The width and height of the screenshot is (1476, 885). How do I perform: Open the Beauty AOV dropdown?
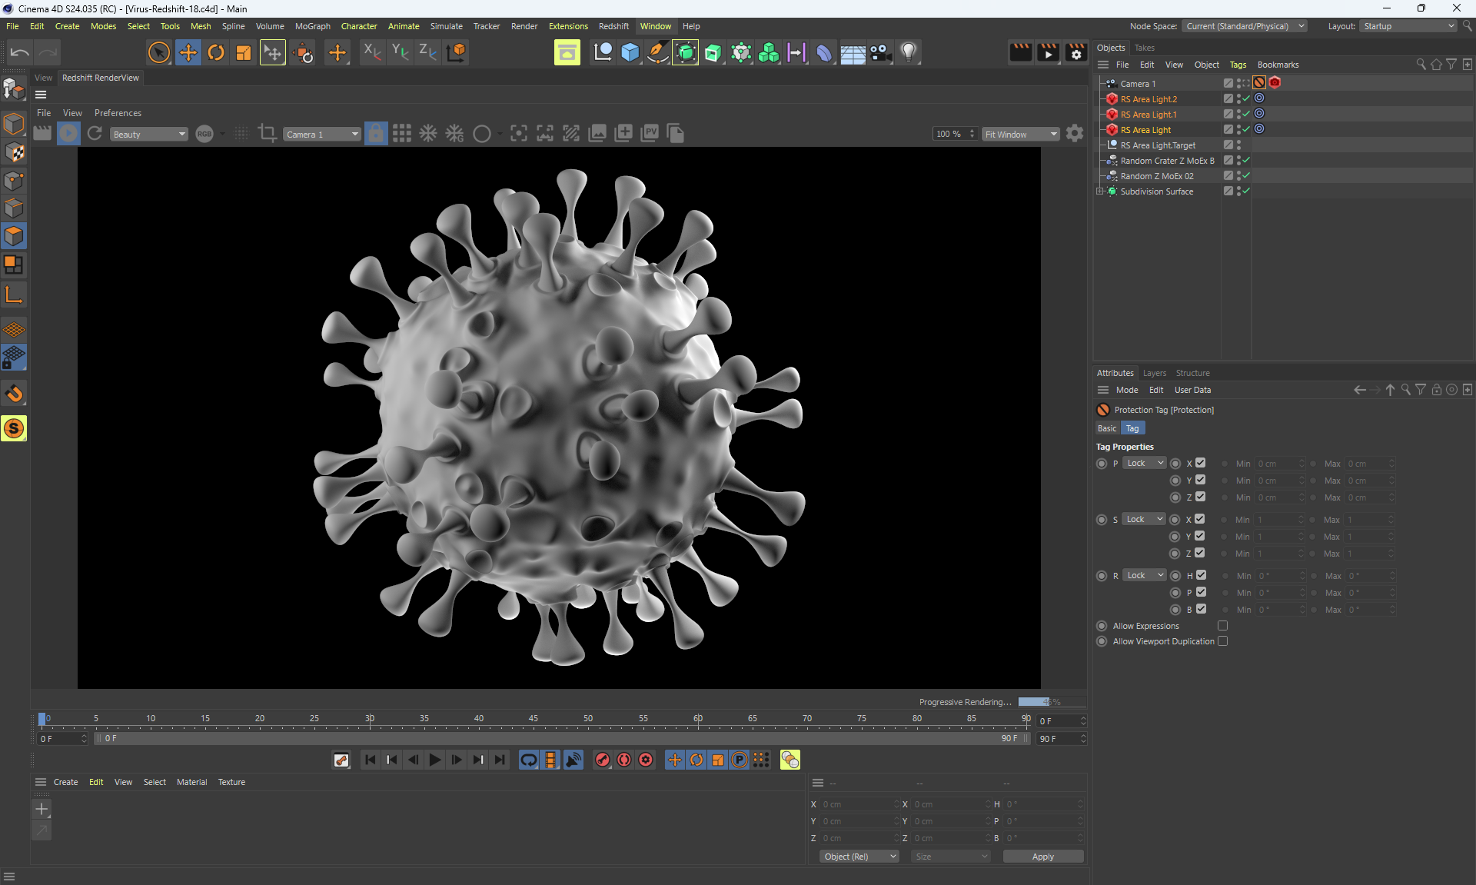(149, 134)
